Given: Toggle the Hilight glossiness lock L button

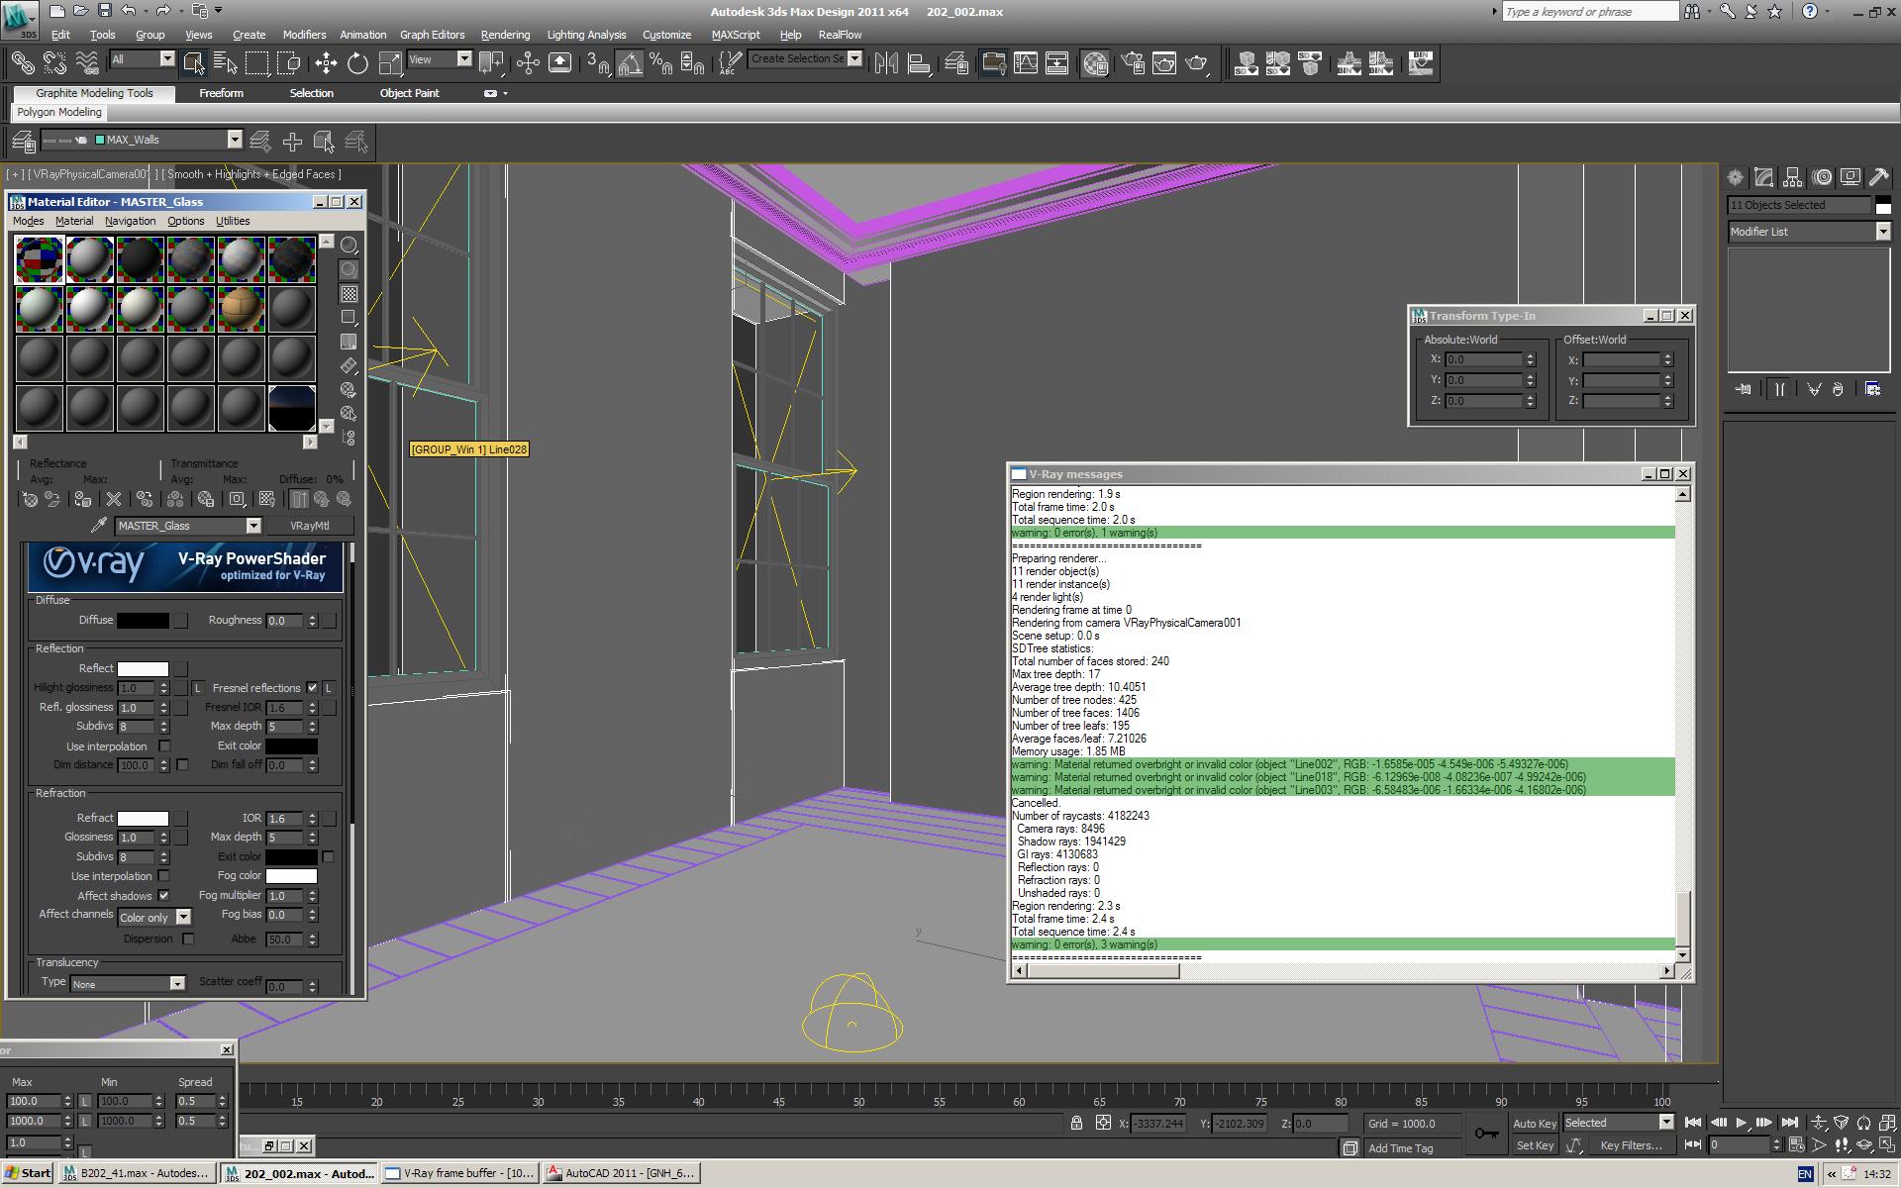Looking at the screenshot, I should coord(198,688).
